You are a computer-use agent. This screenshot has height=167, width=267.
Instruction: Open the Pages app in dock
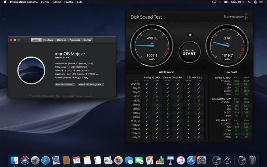[x=150, y=160]
